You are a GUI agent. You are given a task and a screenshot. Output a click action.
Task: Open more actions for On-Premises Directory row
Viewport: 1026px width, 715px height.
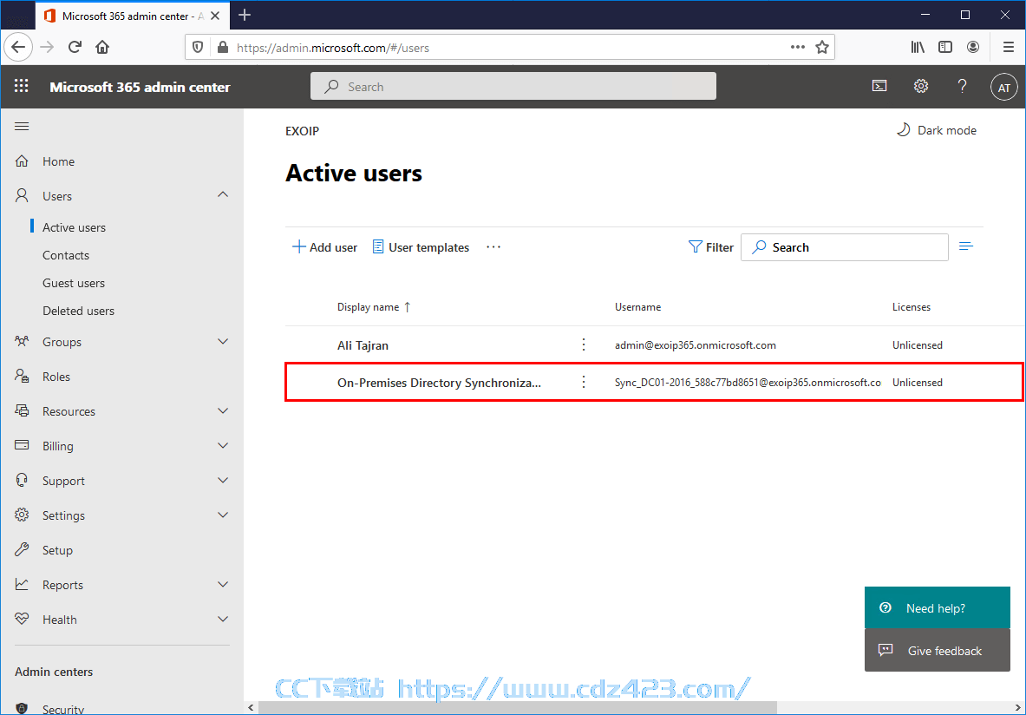tap(584, 382)
